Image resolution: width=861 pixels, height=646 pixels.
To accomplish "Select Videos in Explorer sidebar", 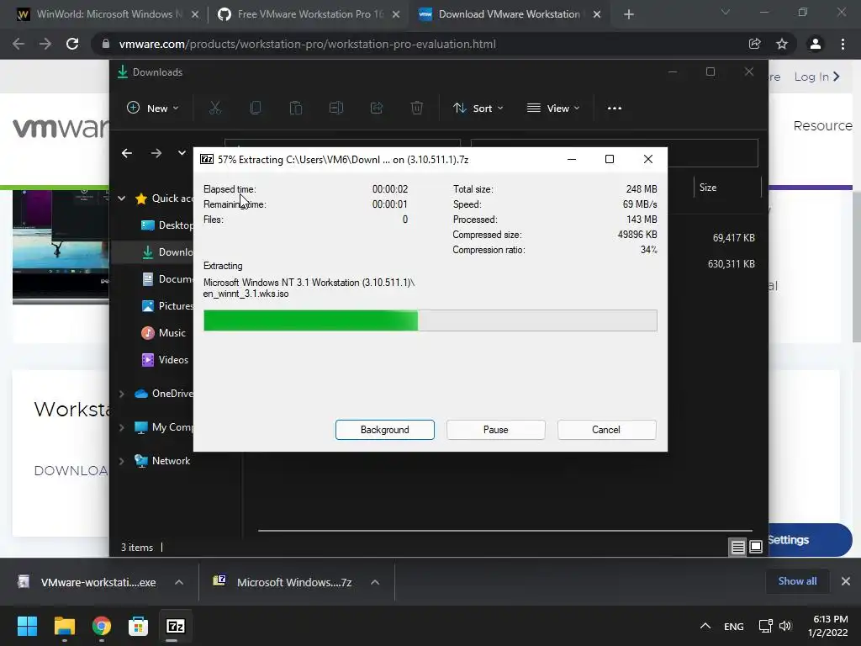I will coord(165,360).
